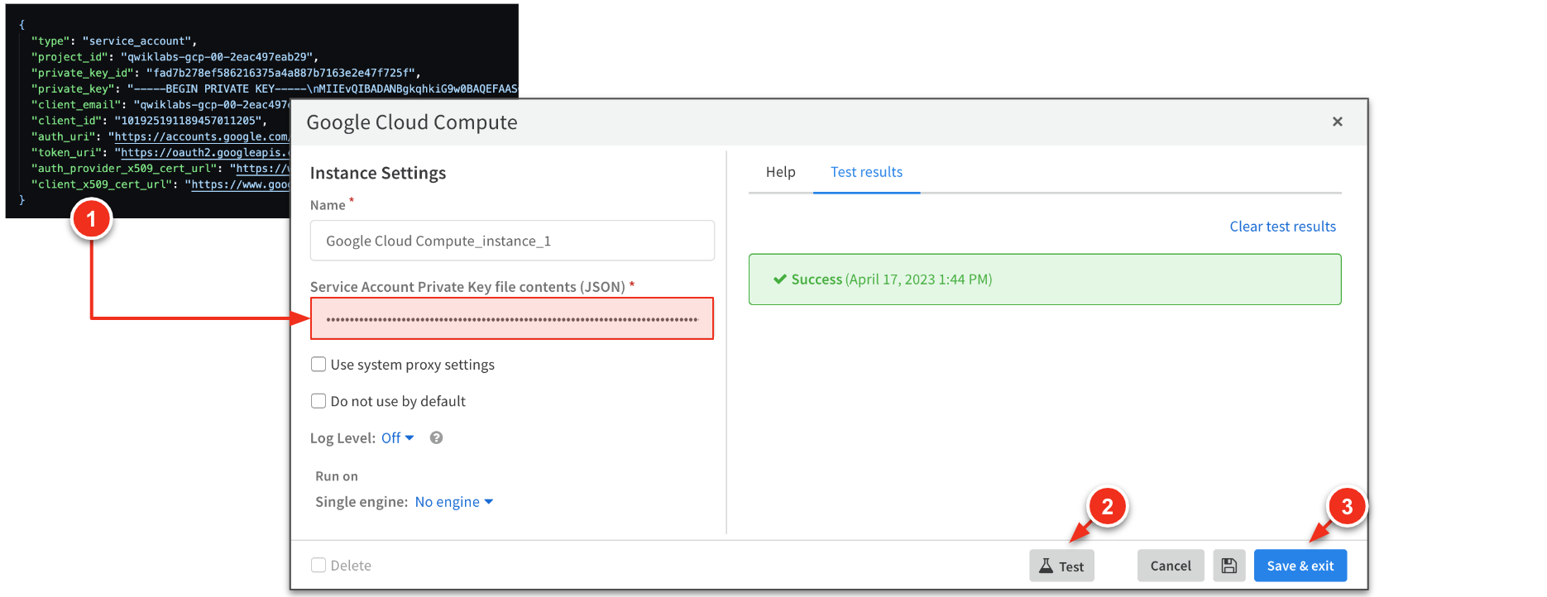Switch to the Help tab
1547x597 pixels.
[x=780, y=172]
